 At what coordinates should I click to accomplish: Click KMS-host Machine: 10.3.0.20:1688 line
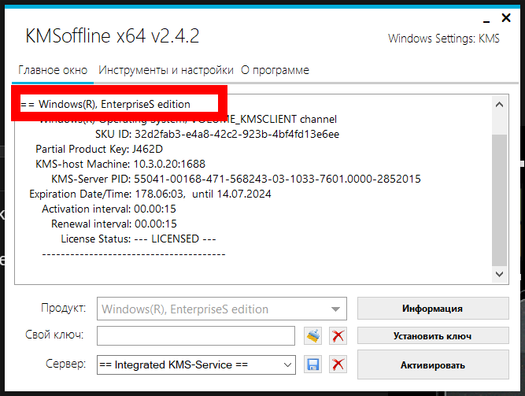coord(120,165)
